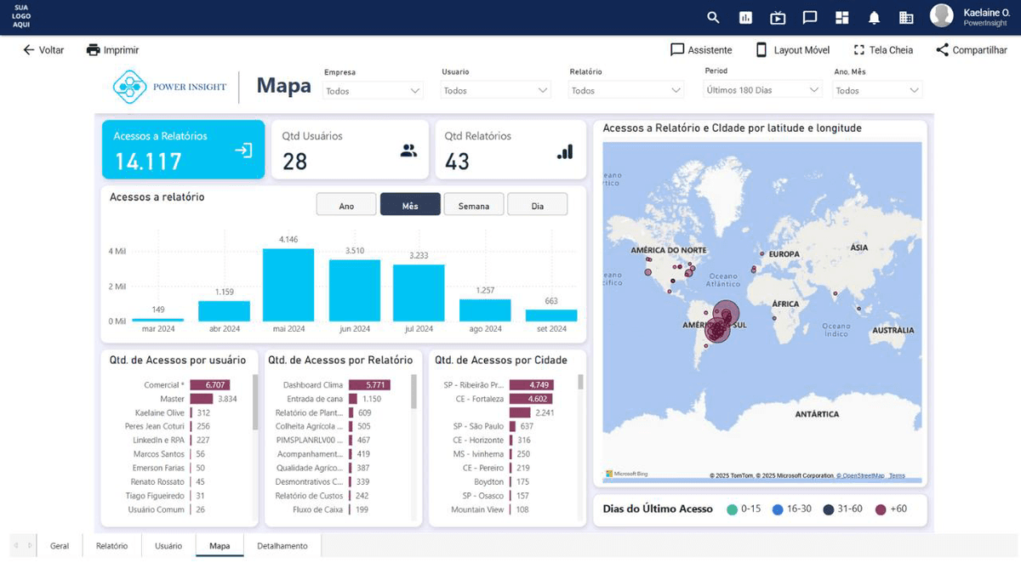Image resolution: width=1021 pixels, height=574 pixels.
Task: Open the video player icon in header
Action: (778, 17)
